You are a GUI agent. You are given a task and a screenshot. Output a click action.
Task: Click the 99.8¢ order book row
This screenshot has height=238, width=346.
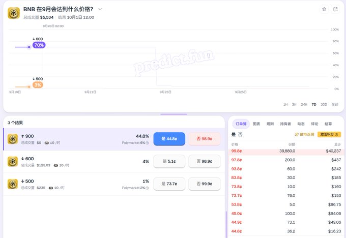tap(286, 151)
